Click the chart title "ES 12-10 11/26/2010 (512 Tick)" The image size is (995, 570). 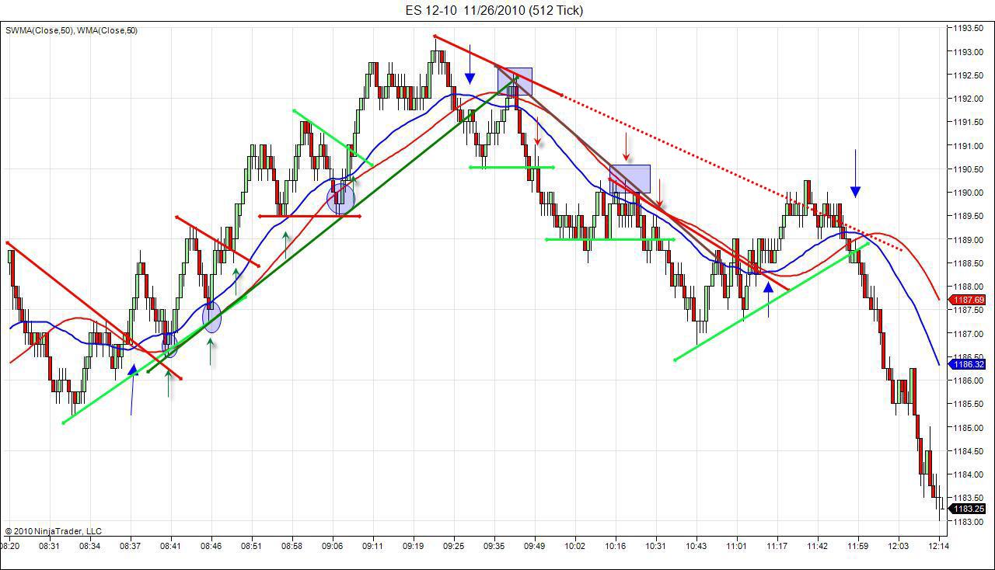click(x=494, y=10)
